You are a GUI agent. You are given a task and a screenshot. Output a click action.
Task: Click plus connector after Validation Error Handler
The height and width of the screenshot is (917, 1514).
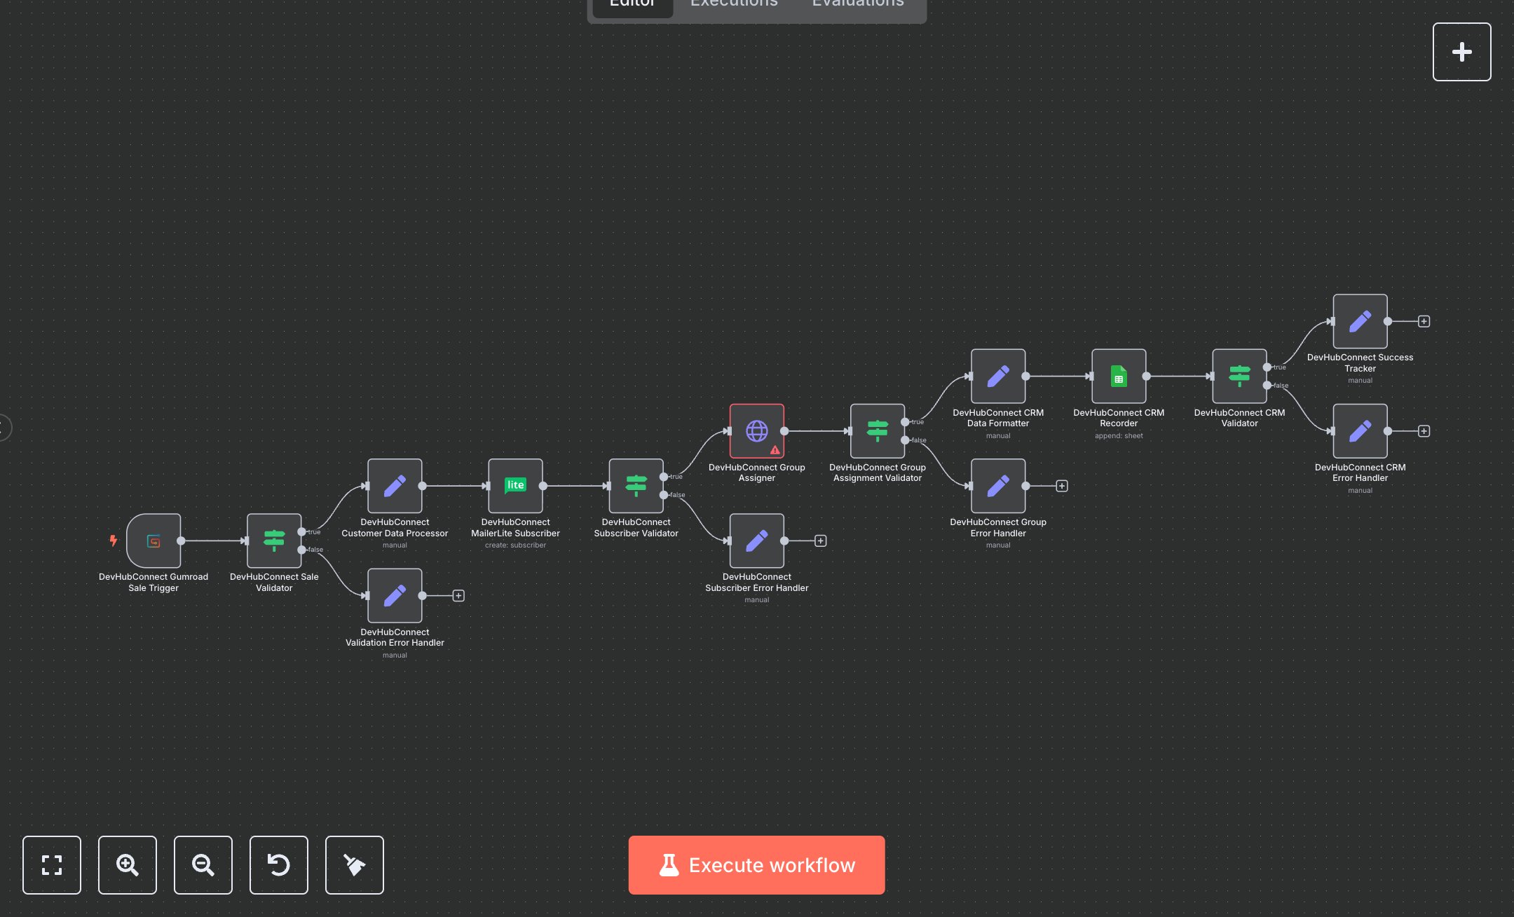point(459,595)
